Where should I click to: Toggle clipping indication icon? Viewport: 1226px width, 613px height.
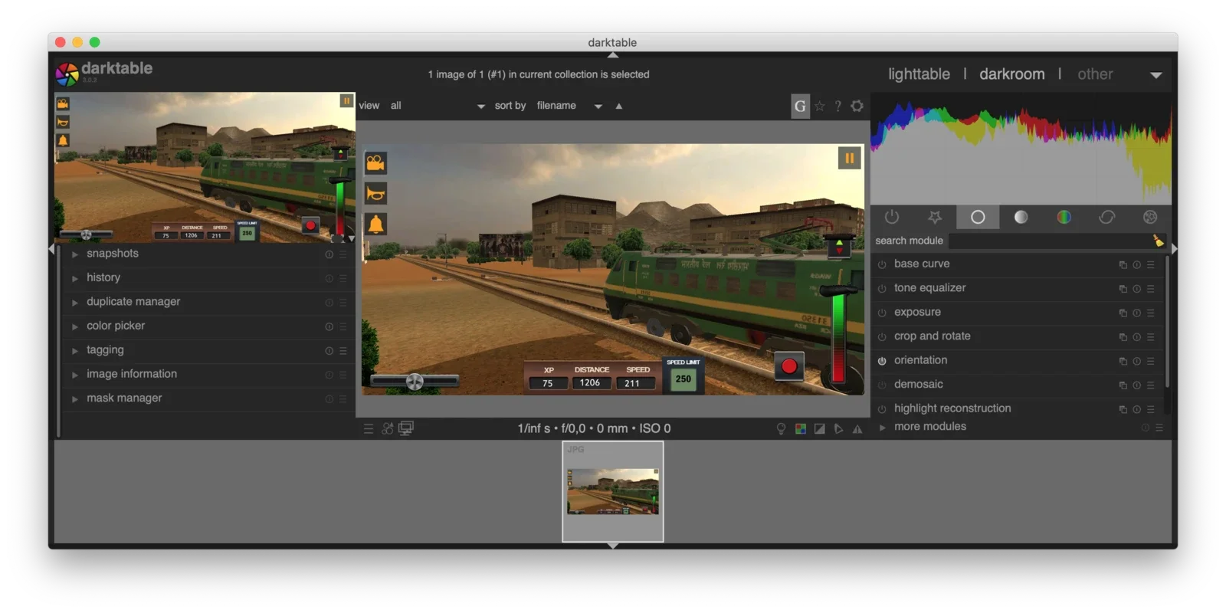pyautogui.click(x=820, y=429)
